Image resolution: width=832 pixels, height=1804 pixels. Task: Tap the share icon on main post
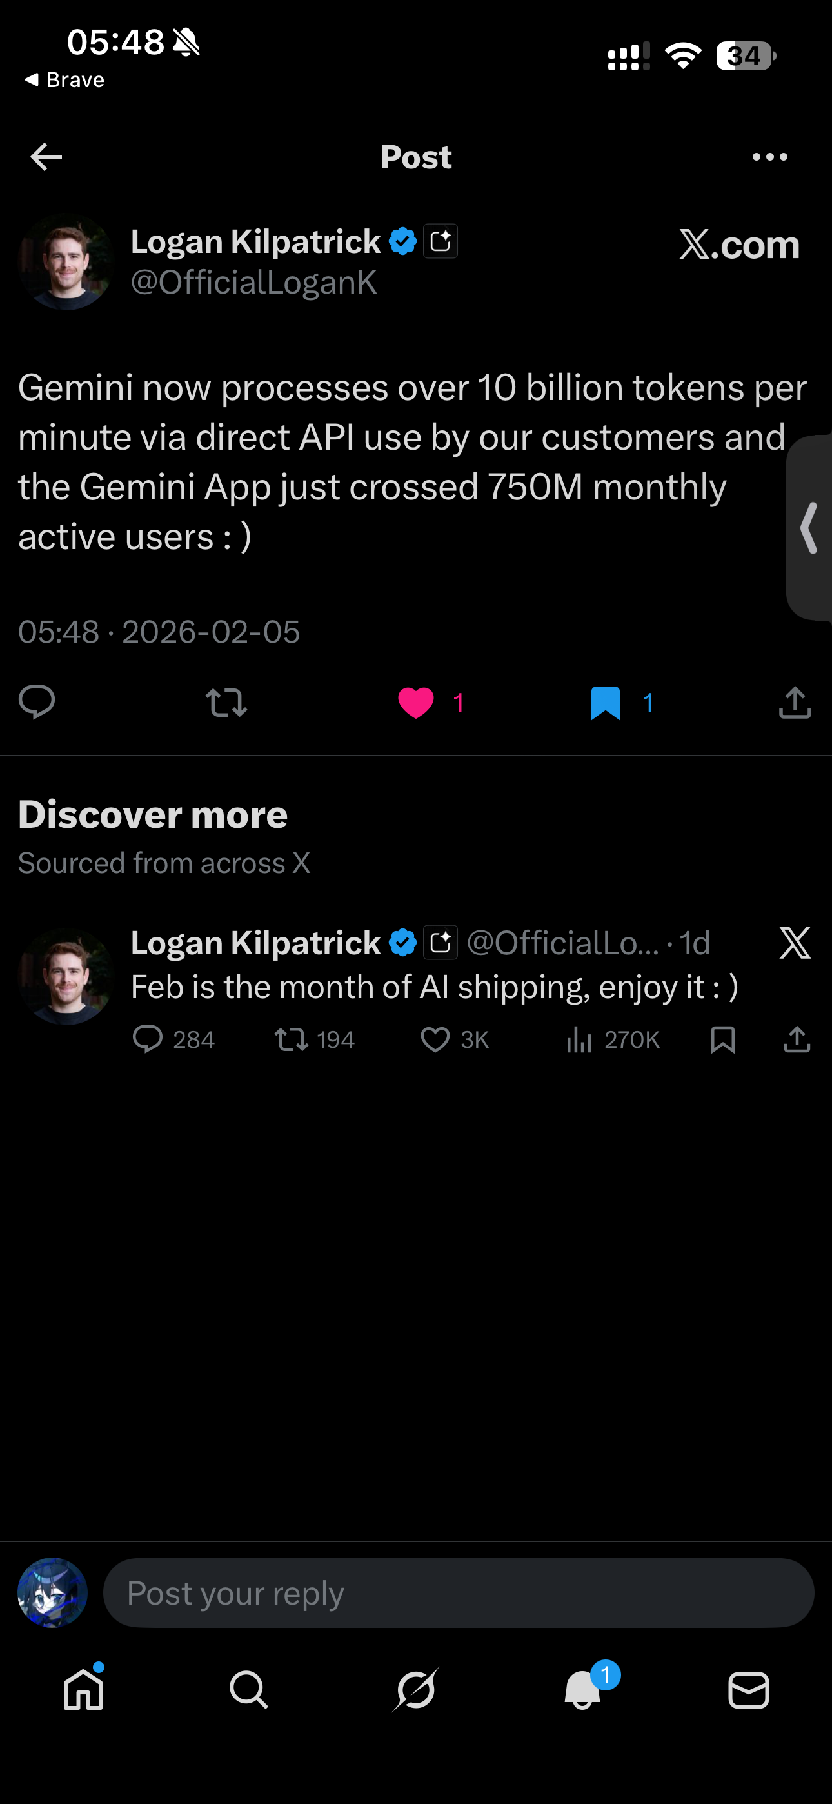pos(795,703)
